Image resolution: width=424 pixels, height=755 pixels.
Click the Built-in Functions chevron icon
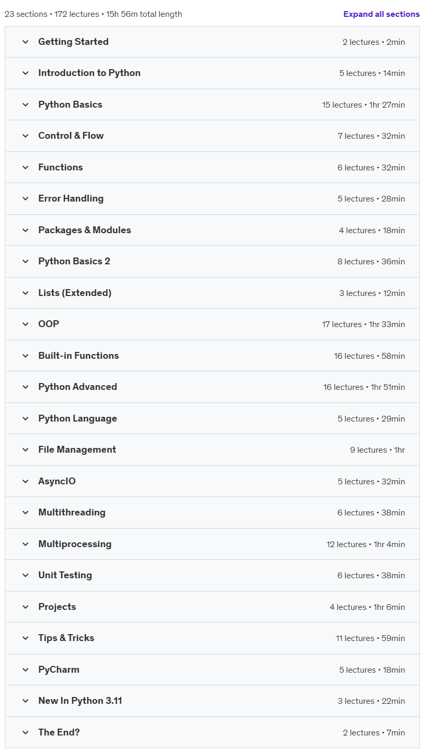click(25, 356)
